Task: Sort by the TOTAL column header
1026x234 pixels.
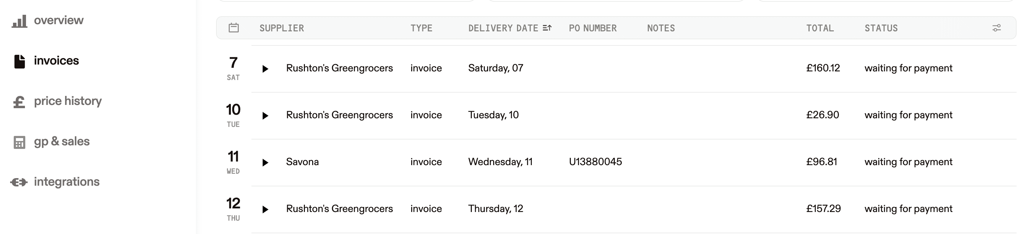Action: coord(820,28)
